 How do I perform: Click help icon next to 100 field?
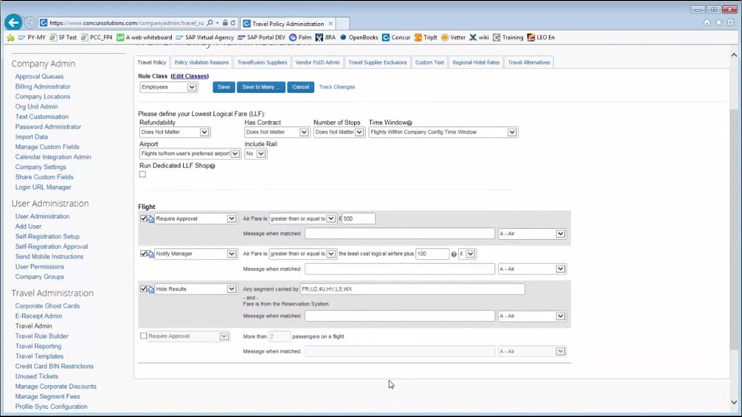click(x=454, y=254)
